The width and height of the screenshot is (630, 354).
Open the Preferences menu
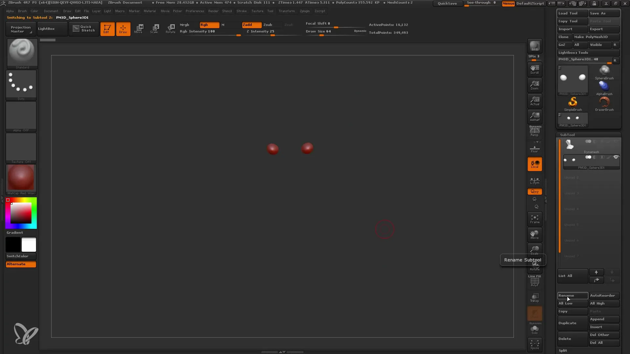click(195, 11)
